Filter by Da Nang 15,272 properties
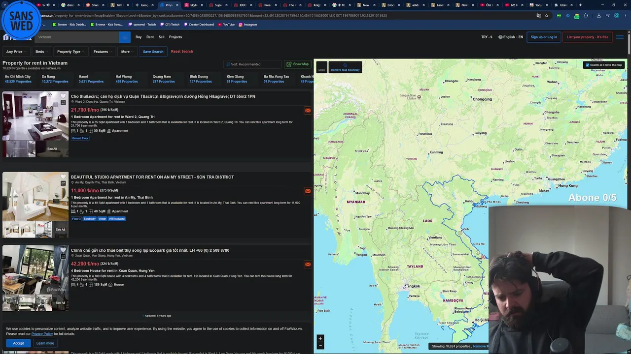The width and height of the screenshot is (631, 354). (55, 79)
